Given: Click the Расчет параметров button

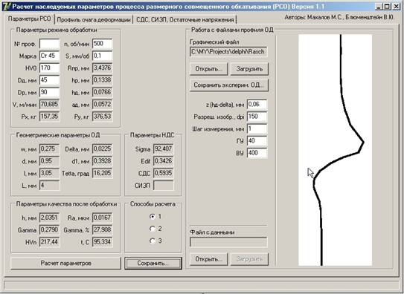Looking at the screenshot, I should (65, 263).
